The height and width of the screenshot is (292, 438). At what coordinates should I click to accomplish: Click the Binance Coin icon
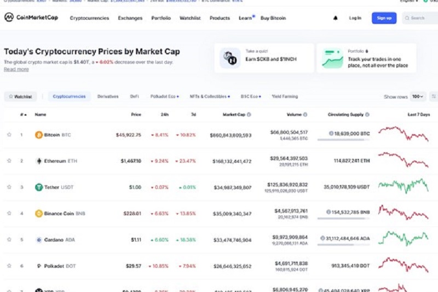click(x=38, y=214)
